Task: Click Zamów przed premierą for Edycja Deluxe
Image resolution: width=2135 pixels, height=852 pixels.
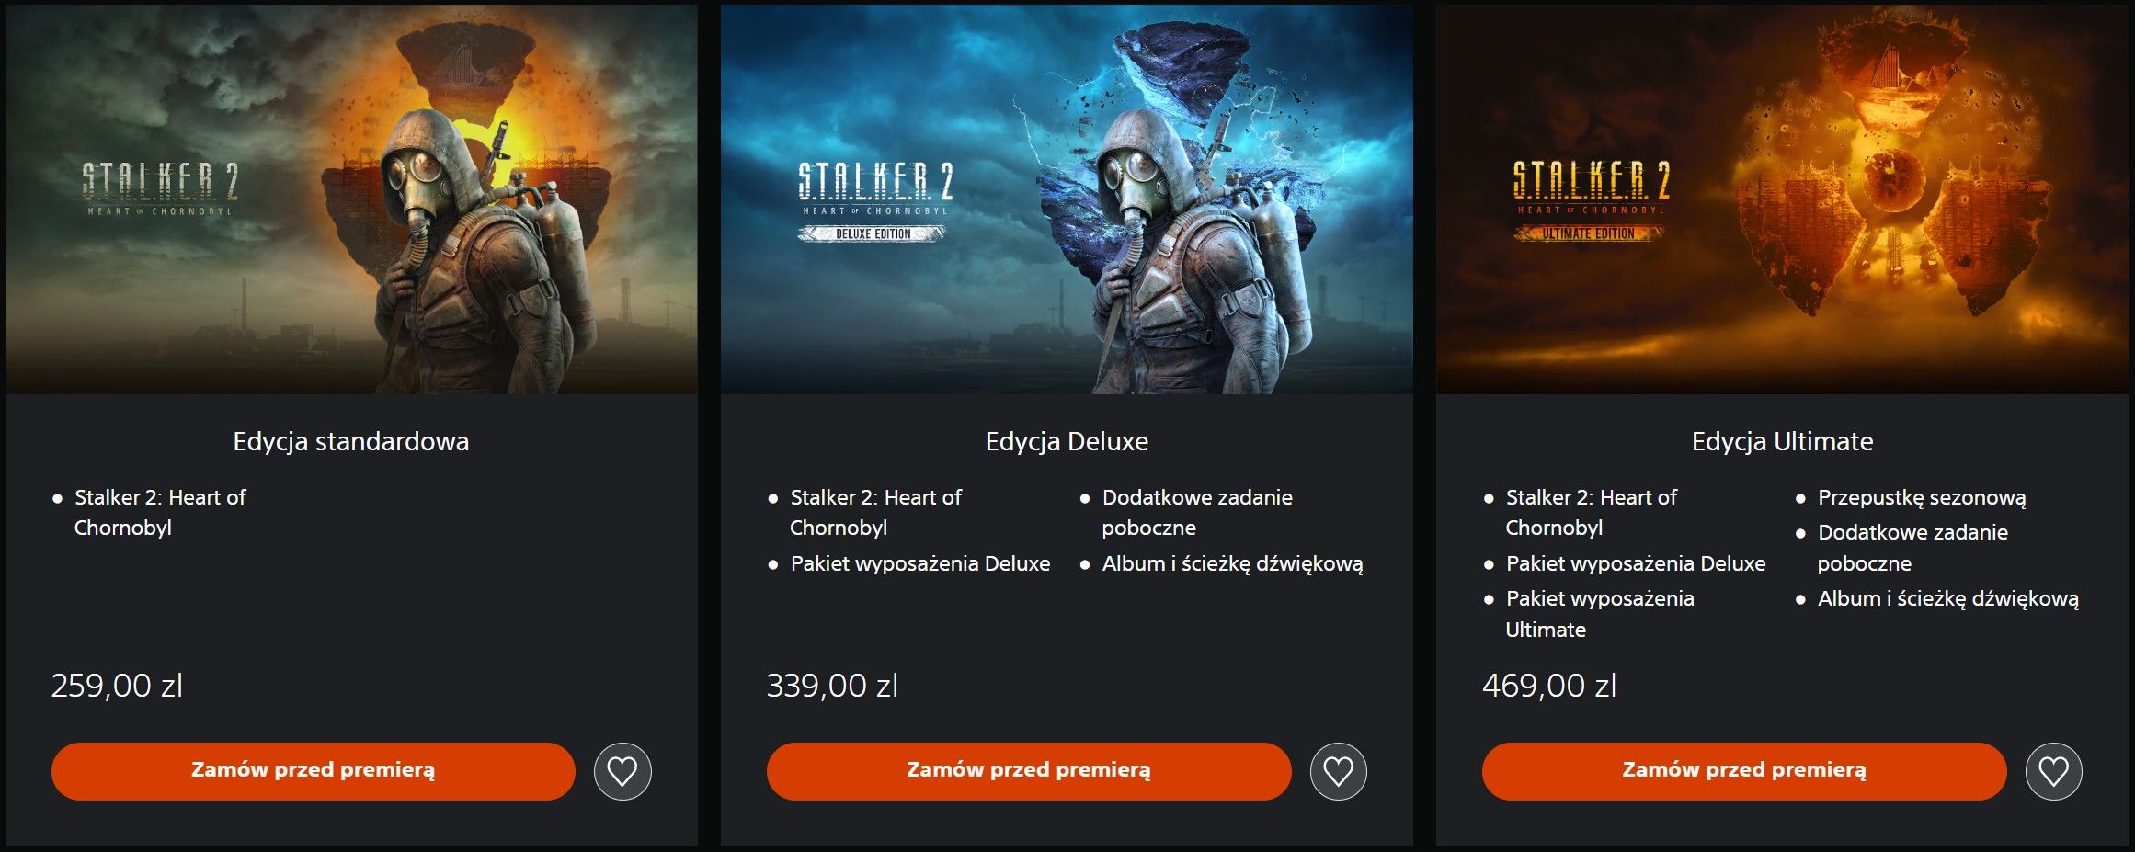Action: (x=1029, y=771)
